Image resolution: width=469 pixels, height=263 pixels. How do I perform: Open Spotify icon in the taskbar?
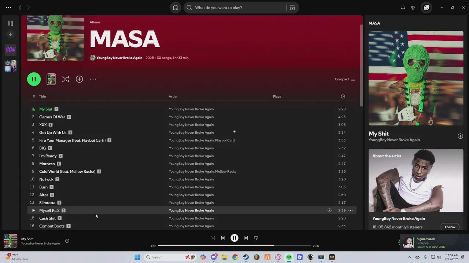(289, 257)
